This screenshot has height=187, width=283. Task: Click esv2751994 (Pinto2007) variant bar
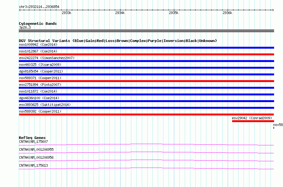[x=146, y=88]
